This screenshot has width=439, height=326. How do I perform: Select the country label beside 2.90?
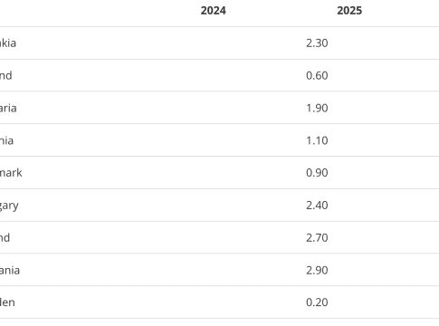pyautogui.click(x=10, y=271)
